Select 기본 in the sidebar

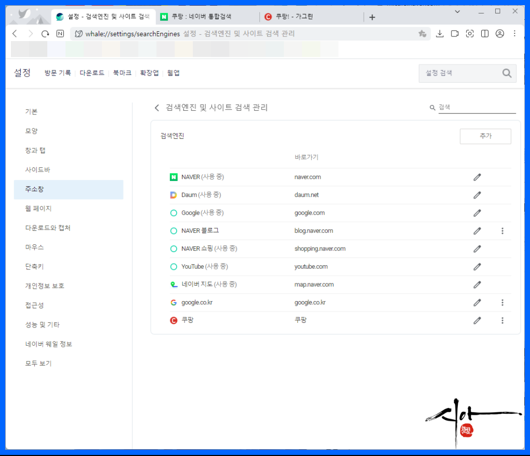(x=69, y=112)
